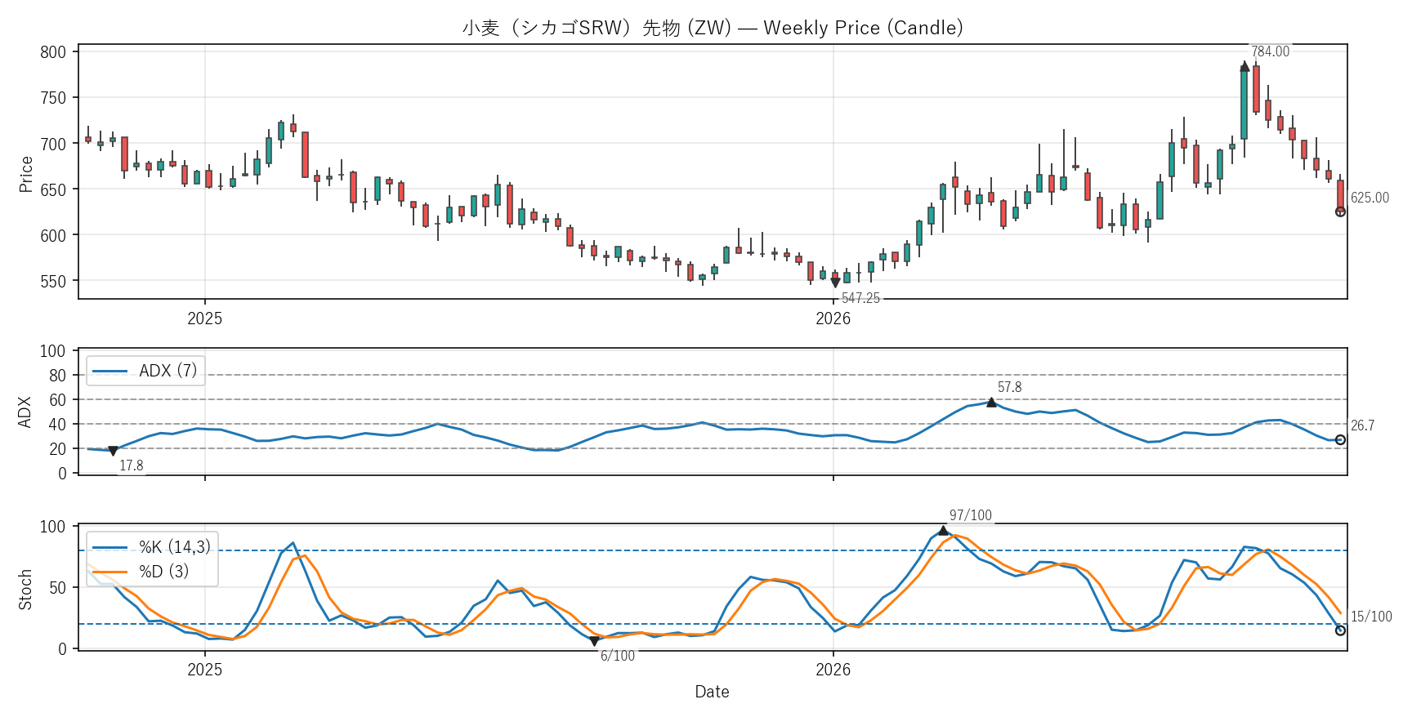1412x717 pixels.
Task: Select the 97/100 stochastic peak annotation
Action: point(970,515)
